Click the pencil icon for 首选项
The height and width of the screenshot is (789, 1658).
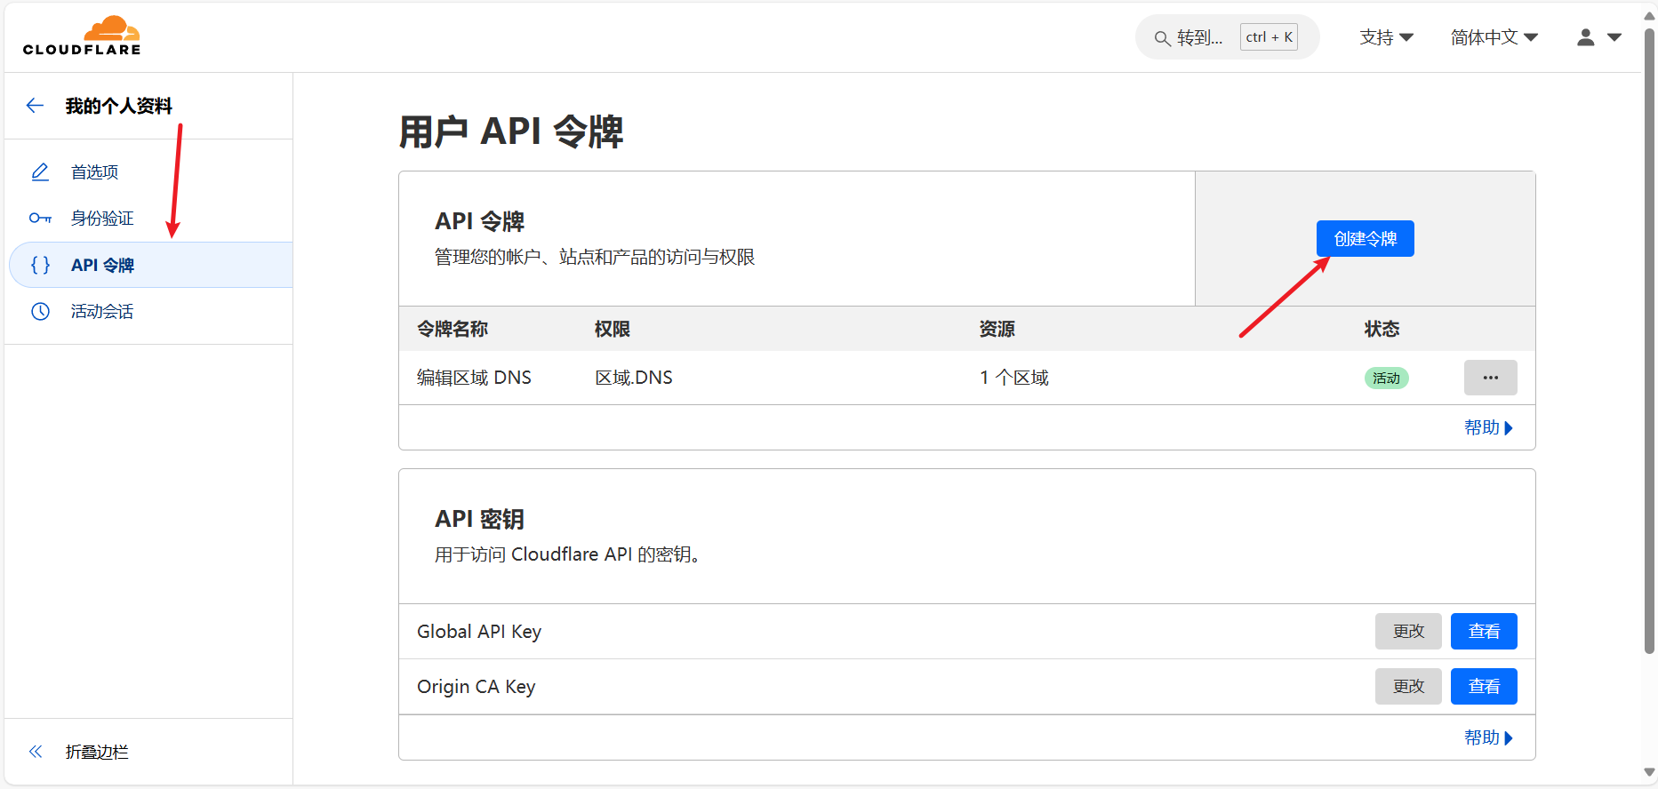tap(40, 171)
